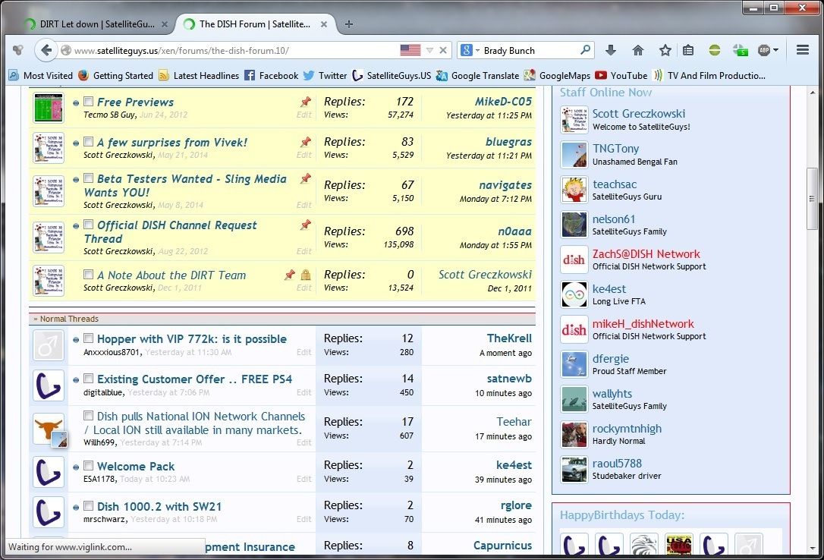Open the bookmarks list icon
Image resolution: width=824 pixels, height=560 pixels.
coord(688,50)
